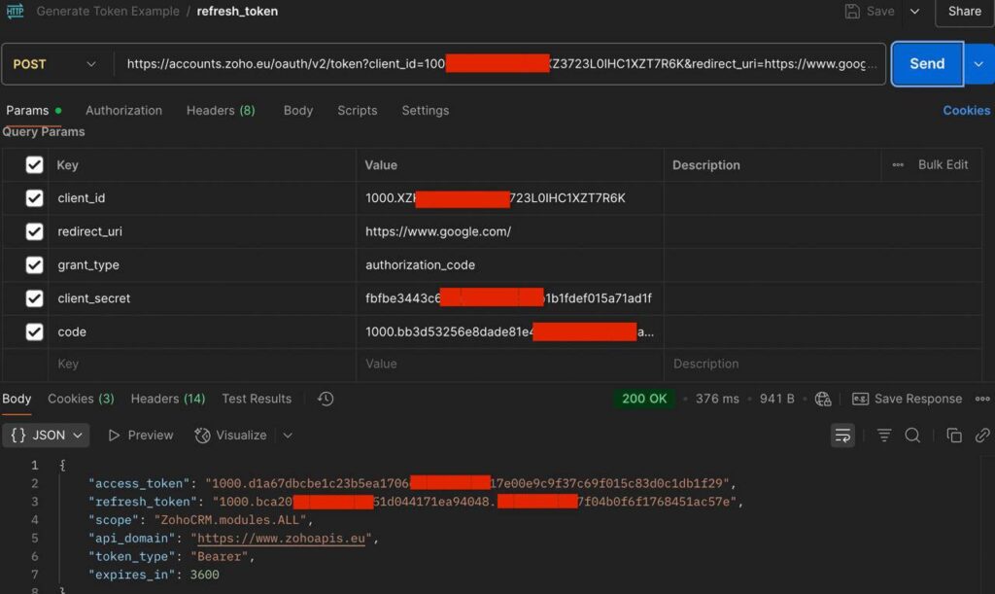Viewport: 995px width, 594px height.
Task: Click the empty Description input field
Action: [x=822, y=365]
